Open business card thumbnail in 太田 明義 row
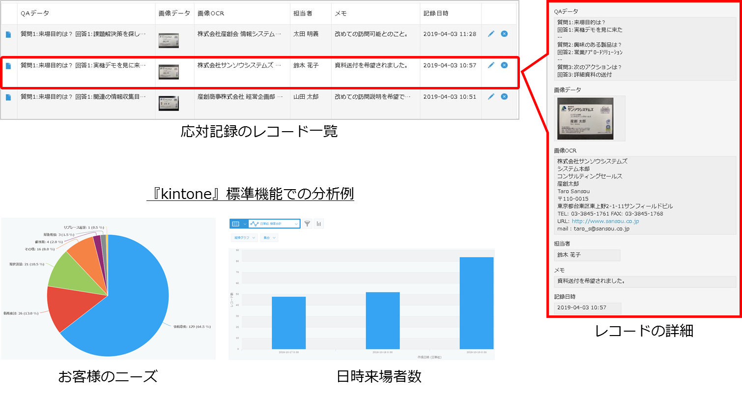Image resolution: width=742 pixels, height=395 pixels. click(x=169, y=40)
